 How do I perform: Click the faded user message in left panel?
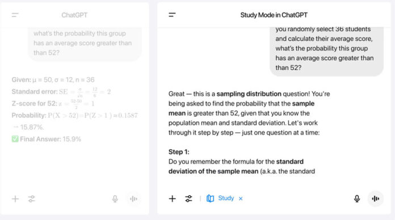pyautogui.click(x=85, y=43)
